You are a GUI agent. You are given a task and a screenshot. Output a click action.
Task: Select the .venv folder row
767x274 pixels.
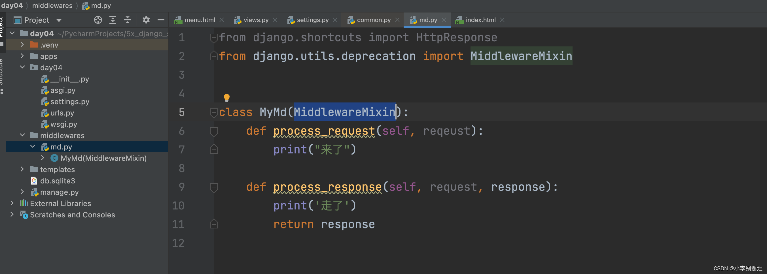click(87, 45)
